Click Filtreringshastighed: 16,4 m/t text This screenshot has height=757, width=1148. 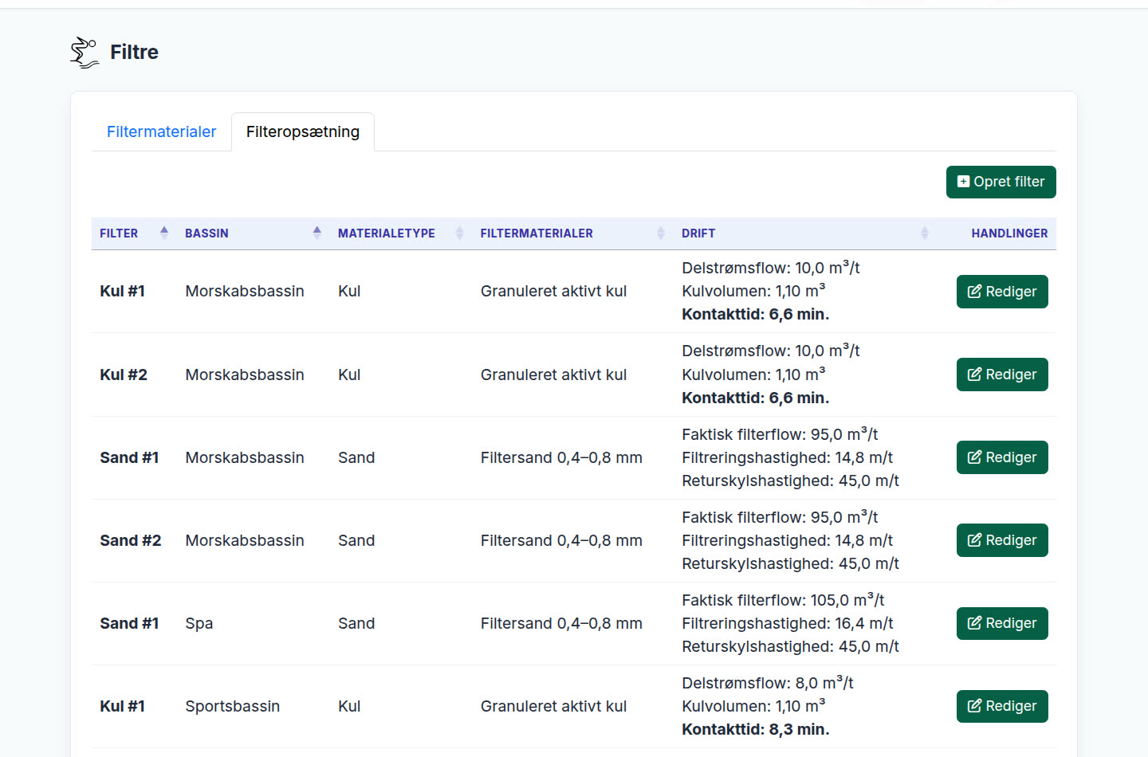[788, 623]
